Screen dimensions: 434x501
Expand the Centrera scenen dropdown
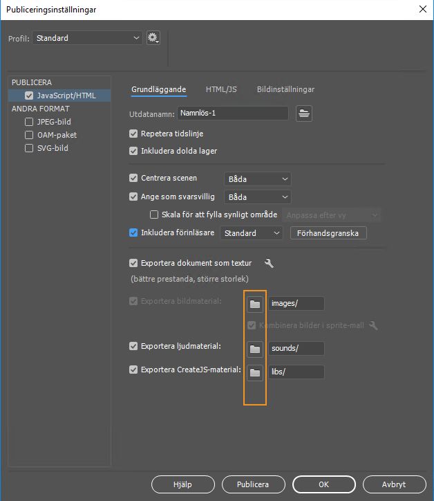(x=257, y=179)
